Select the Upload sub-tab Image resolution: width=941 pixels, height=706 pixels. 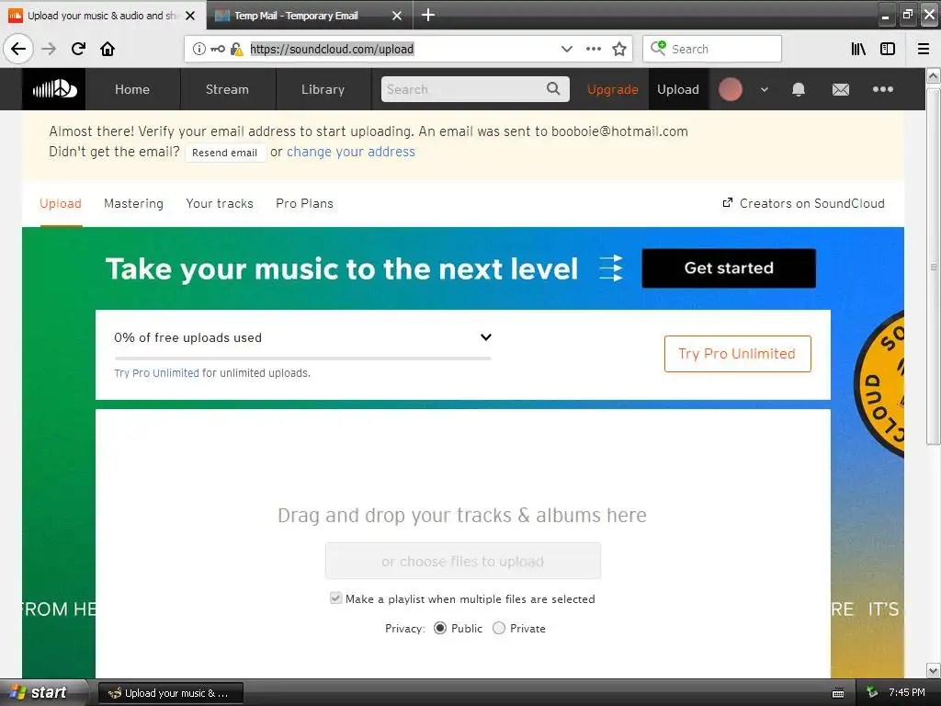coord(61,203)
